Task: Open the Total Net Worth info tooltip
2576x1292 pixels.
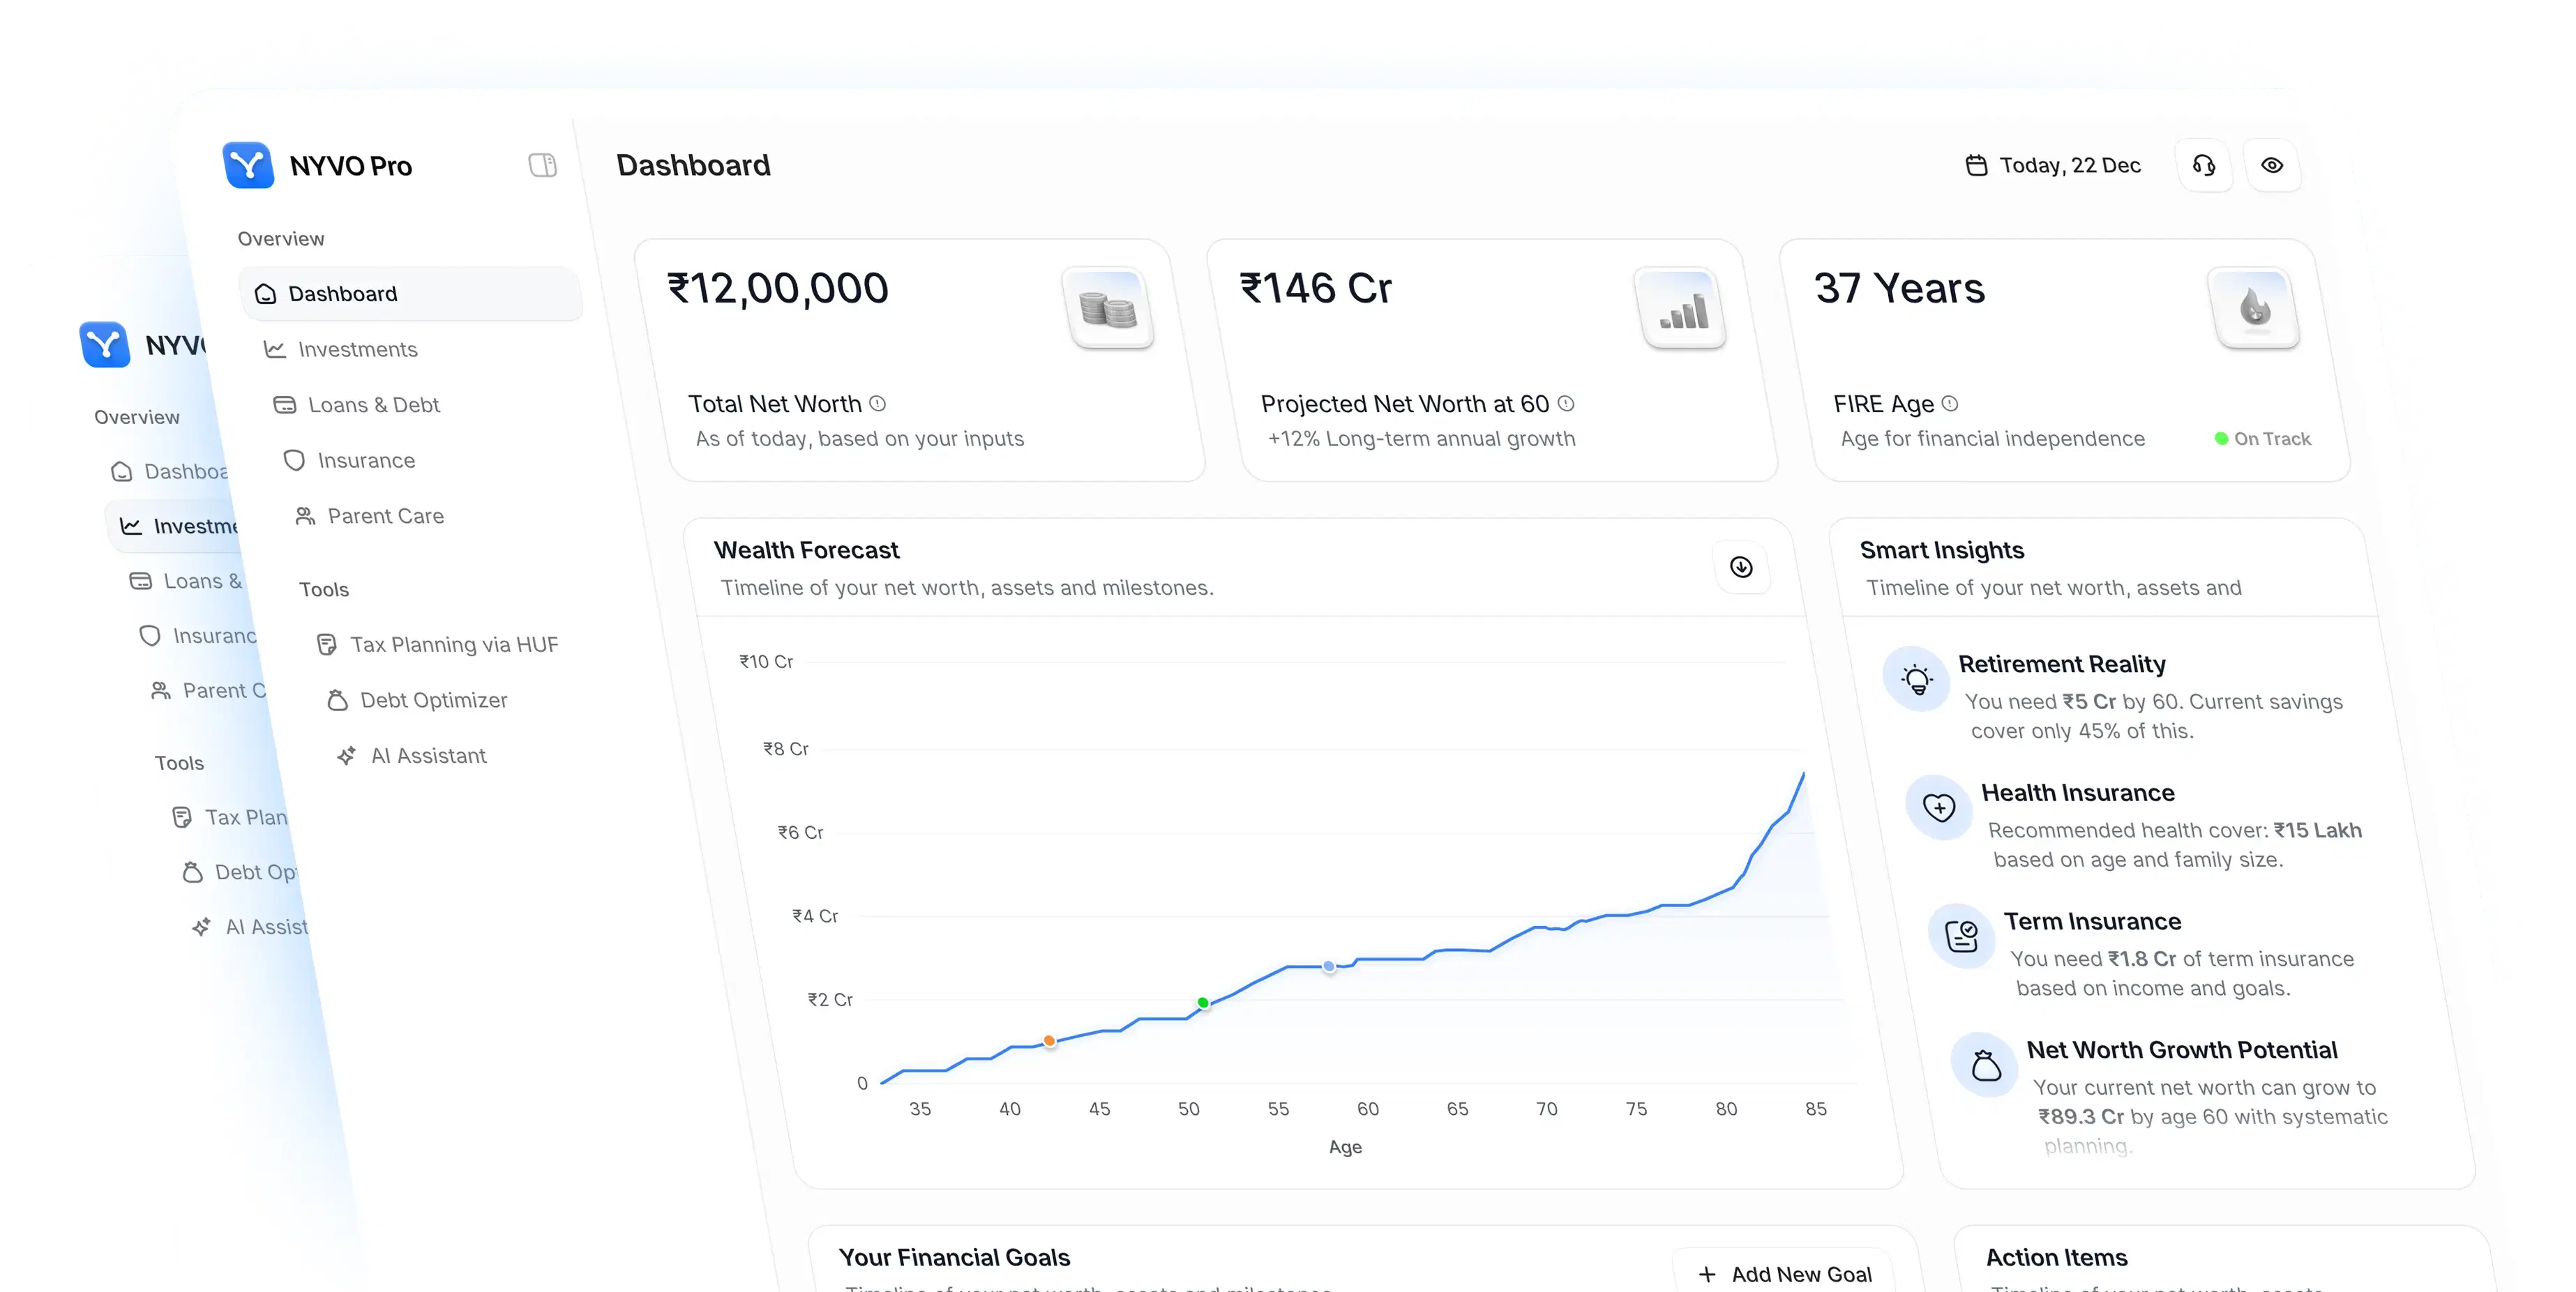Action: tap(877, 404)
